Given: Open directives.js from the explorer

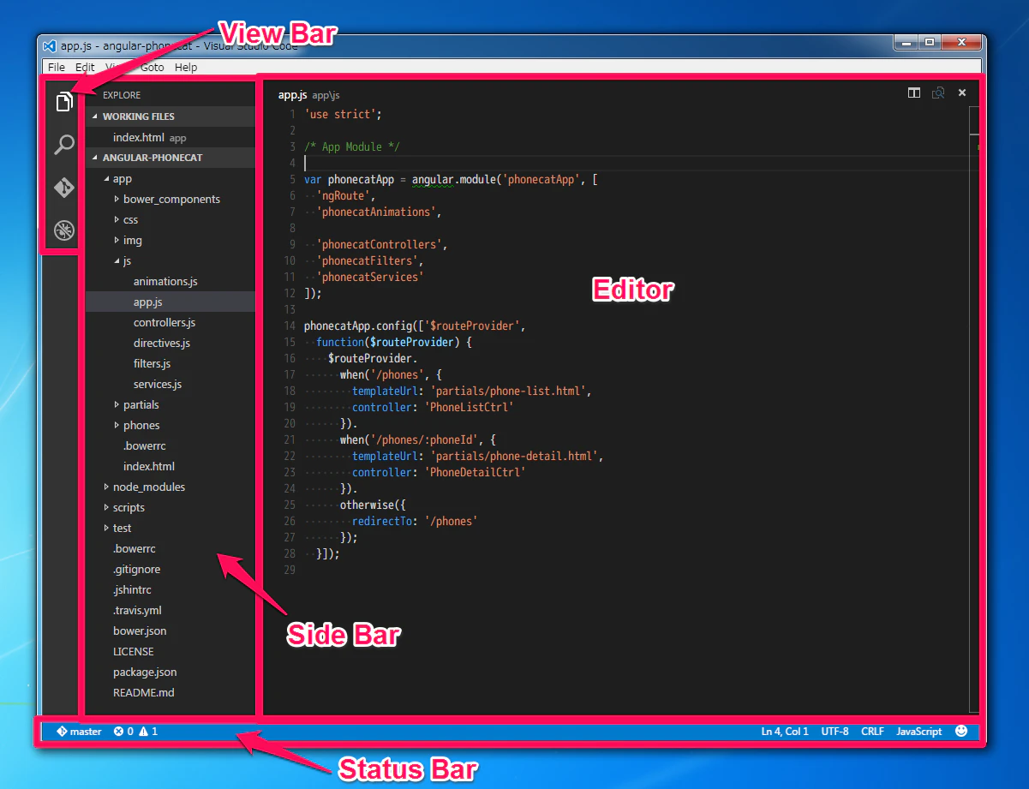Looking at the screenshot, I should coord(162,343).
